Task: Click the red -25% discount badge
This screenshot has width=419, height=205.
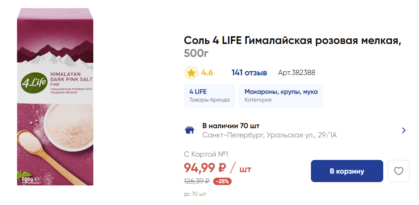Action: (222, 181)
